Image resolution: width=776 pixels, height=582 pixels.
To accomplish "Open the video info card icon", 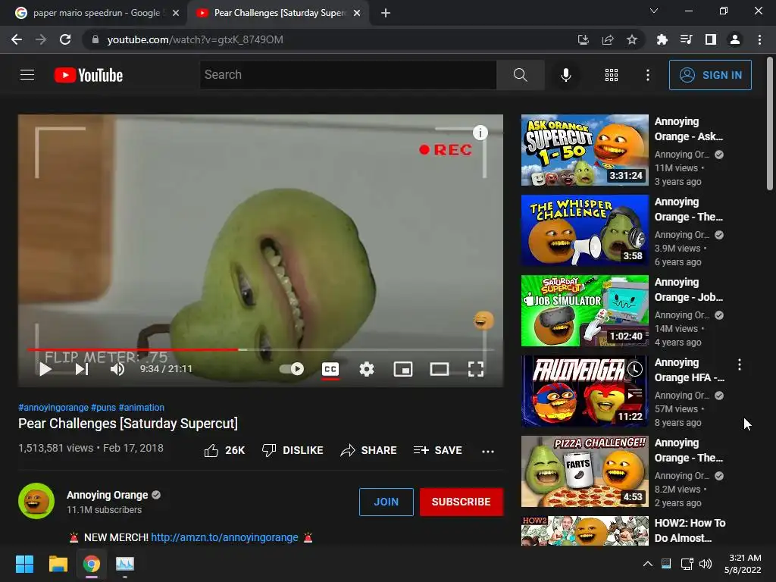I will tap(480, 133).
